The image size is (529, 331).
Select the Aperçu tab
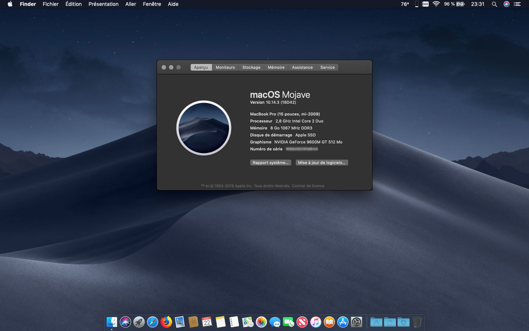pos(201,67)
